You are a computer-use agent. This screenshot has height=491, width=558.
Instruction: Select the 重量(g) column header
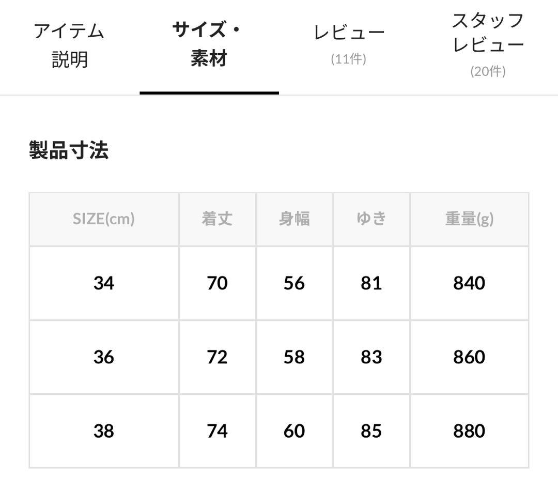468,219
